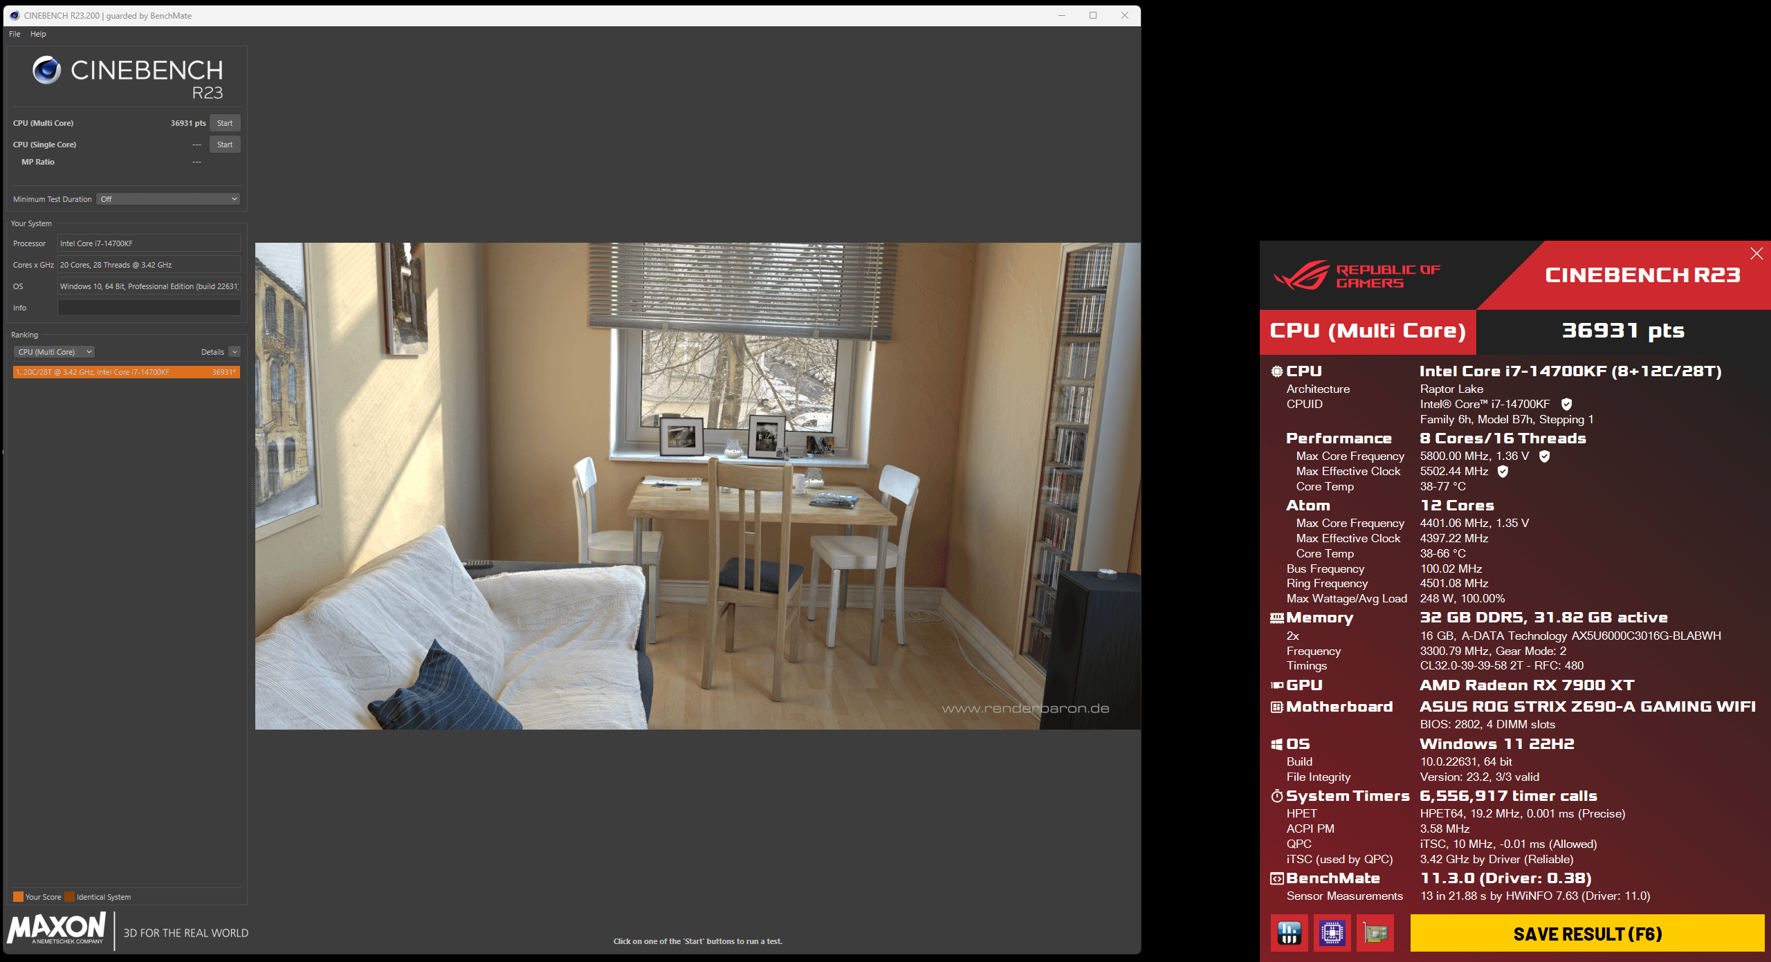Click the verified shield next to CPUID
This screenshot has width=1771, height=962.
point(1566,405)
